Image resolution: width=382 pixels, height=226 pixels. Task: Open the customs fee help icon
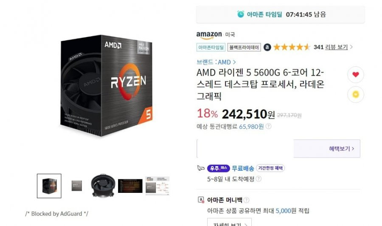pyautogui.click(x=268, y=126)
